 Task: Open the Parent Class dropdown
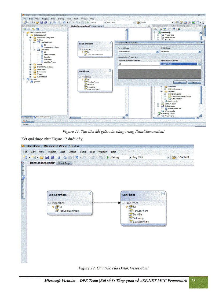(158, 51)
